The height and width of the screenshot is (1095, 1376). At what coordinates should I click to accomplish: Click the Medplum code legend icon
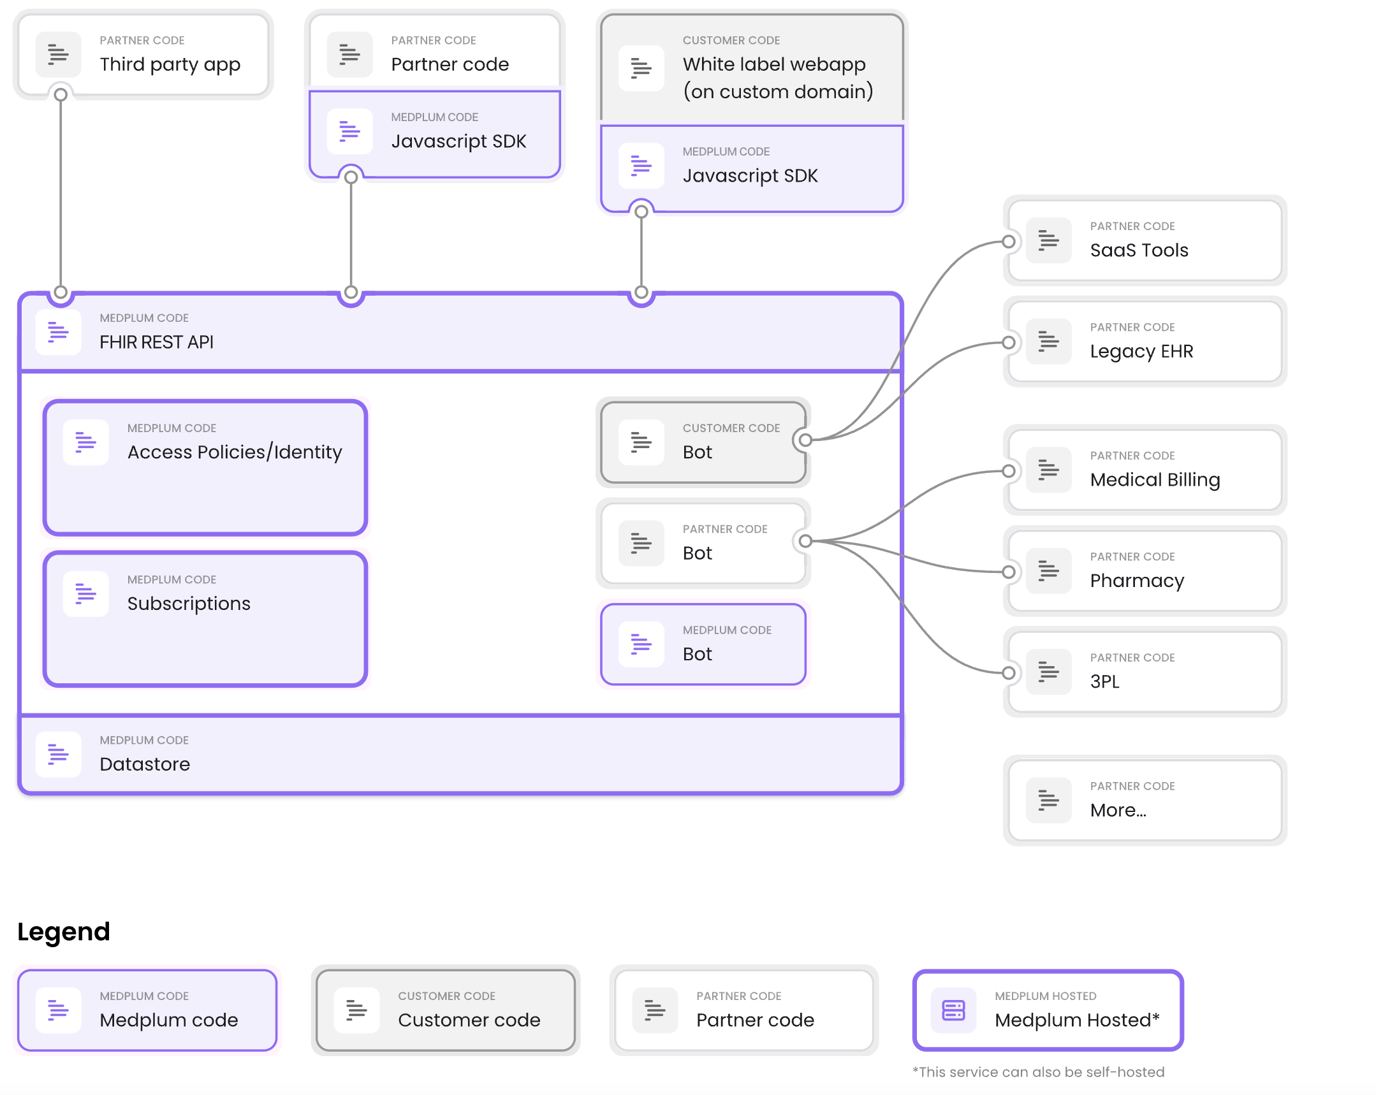[58, 1010]
